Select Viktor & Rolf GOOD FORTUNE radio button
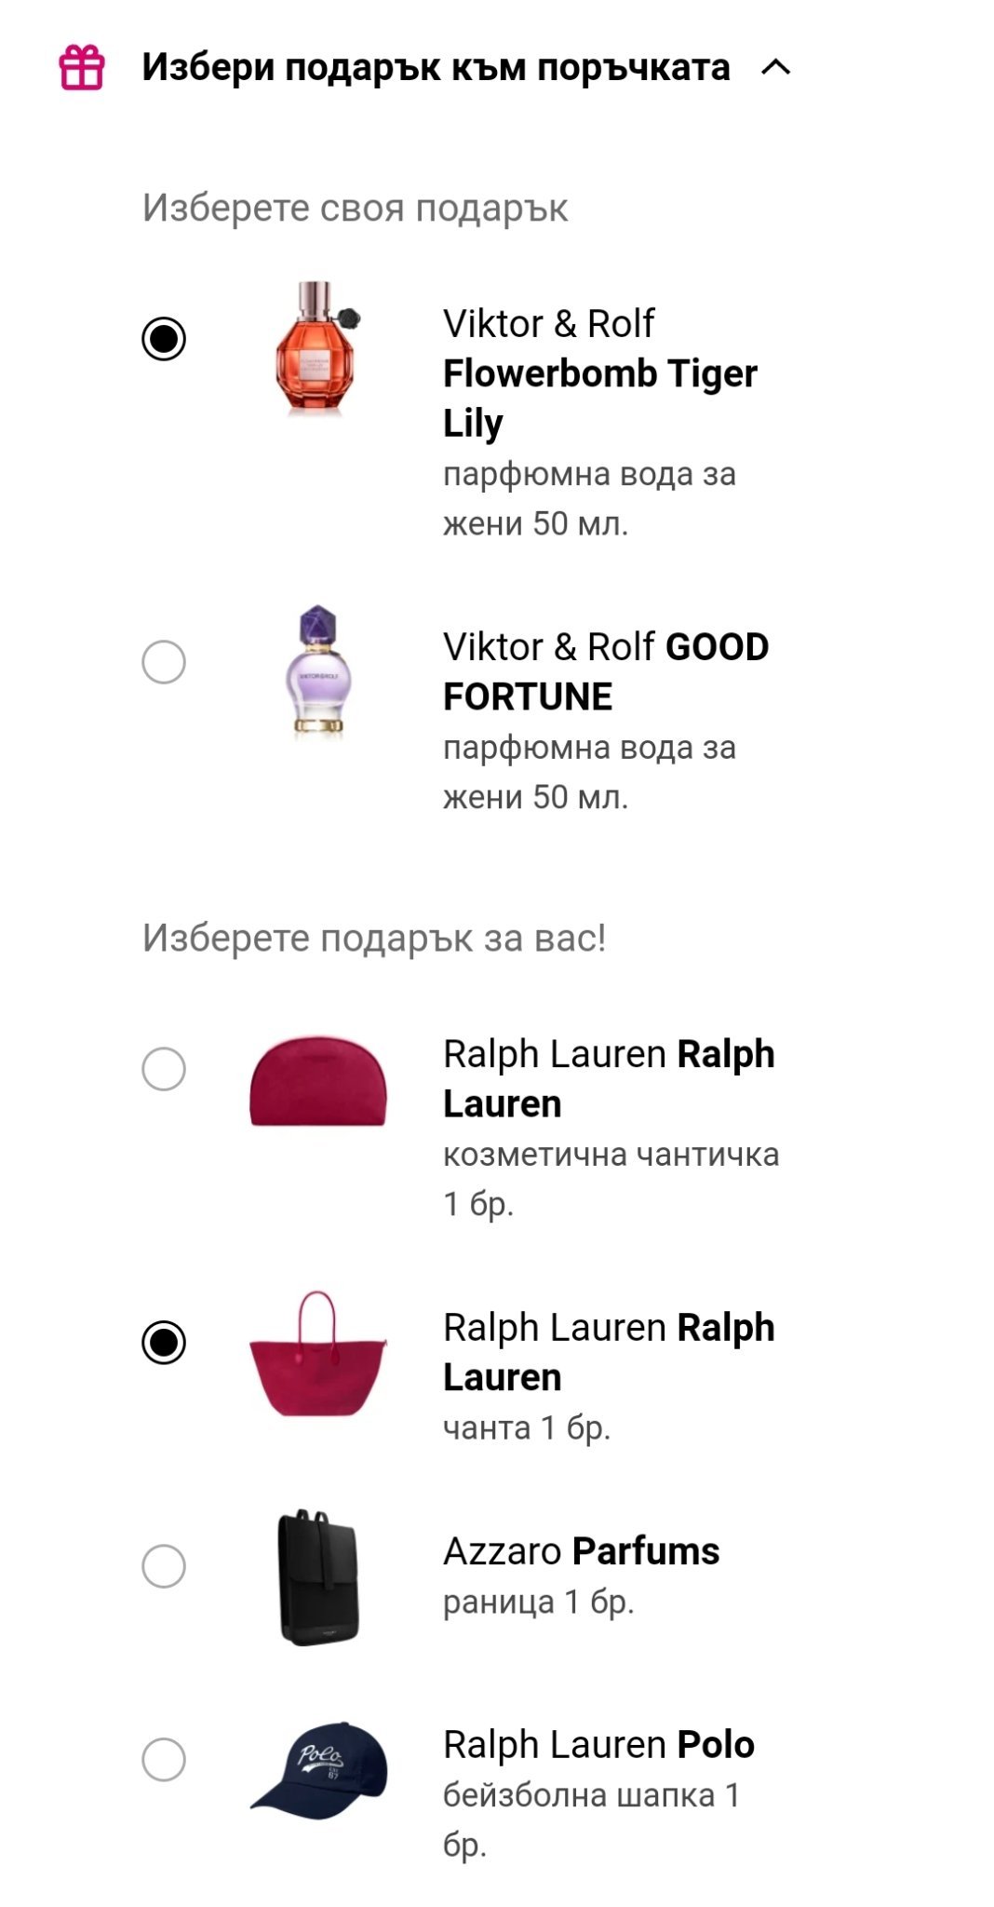 click(x=164, y=662)
